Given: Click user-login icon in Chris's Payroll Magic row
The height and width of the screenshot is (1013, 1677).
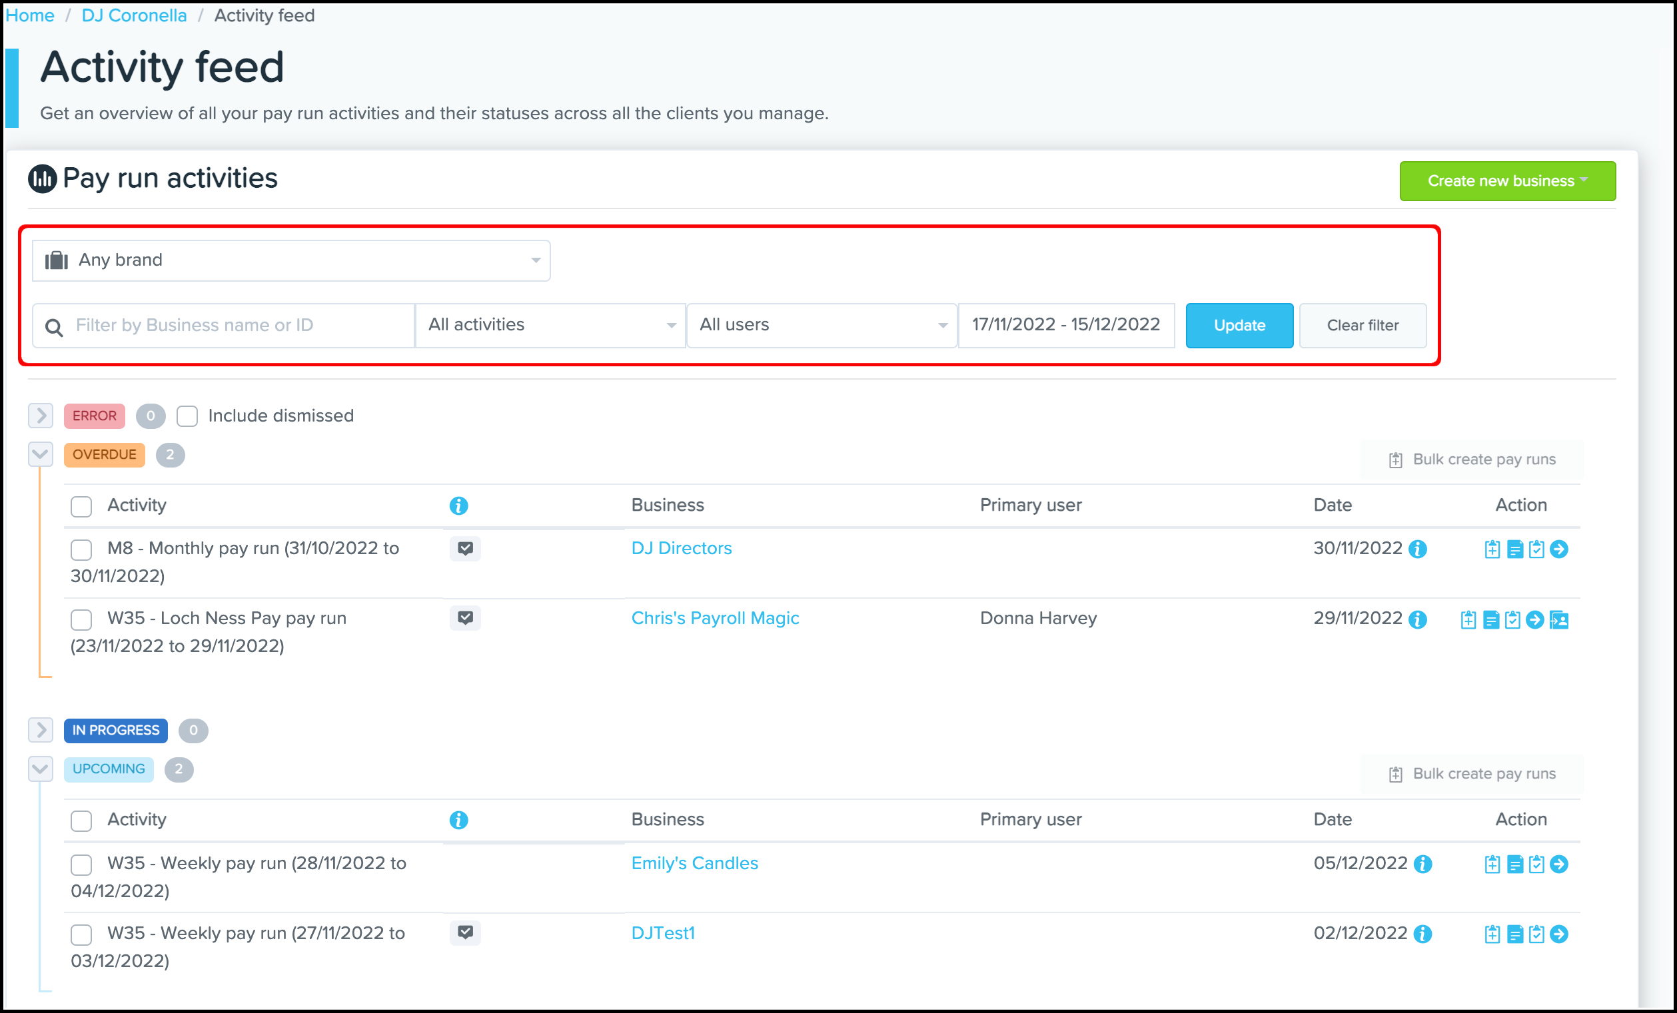Looking at the screenshot, I should tap(1558, 619).
